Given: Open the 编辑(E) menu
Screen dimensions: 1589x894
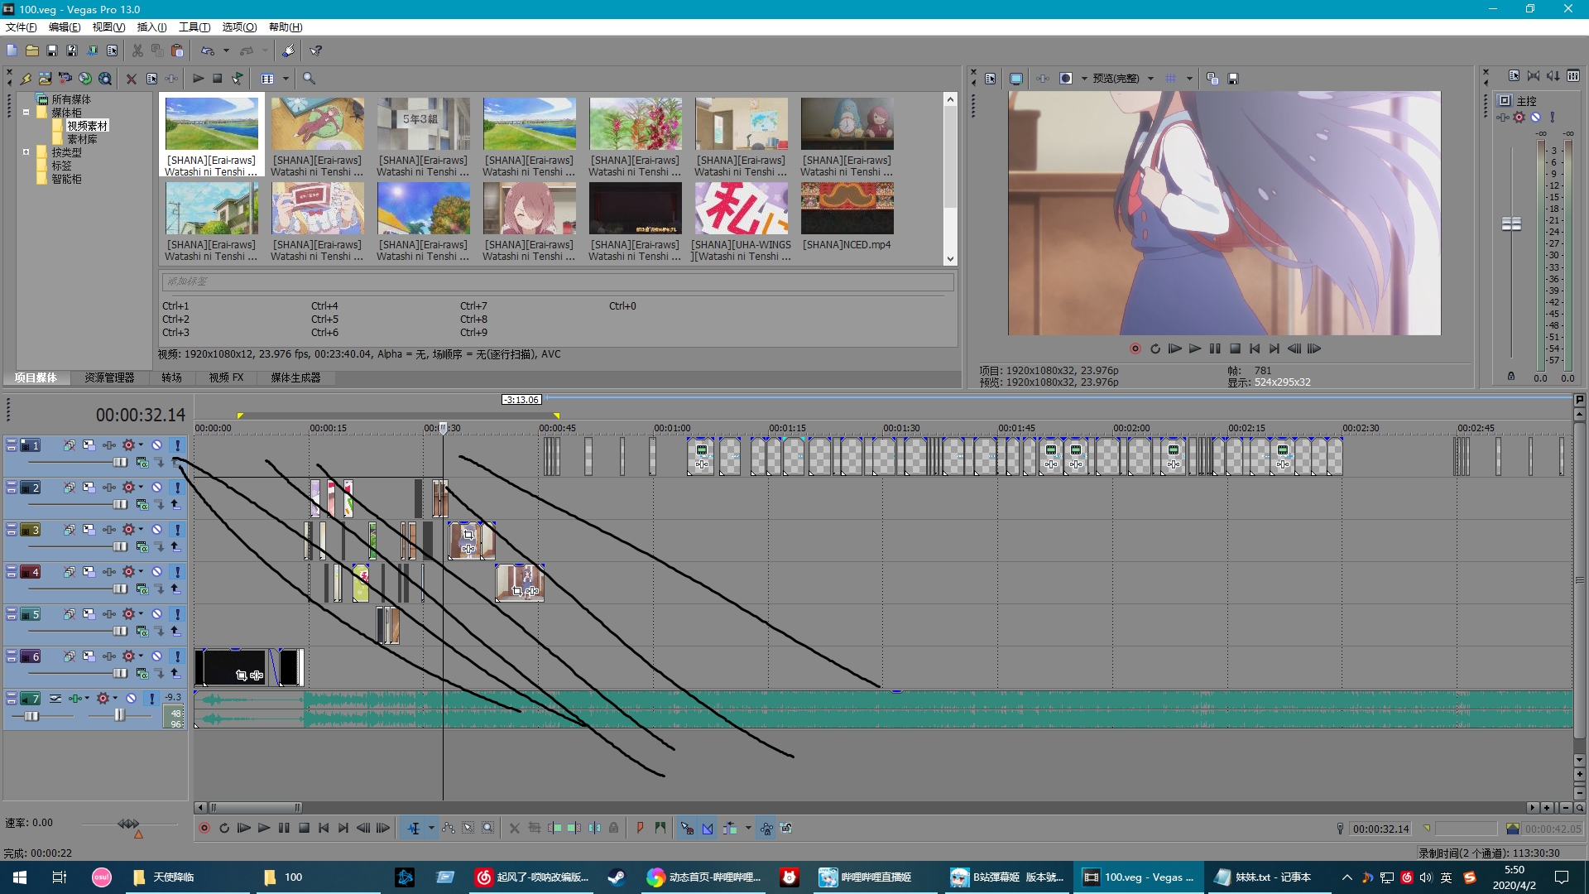Looking at the screenshot, I should pos(65,27).
